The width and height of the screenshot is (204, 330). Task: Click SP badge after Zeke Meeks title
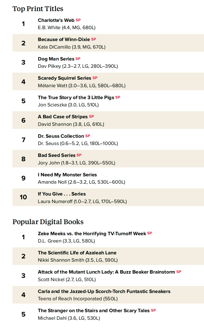[150, 233]
